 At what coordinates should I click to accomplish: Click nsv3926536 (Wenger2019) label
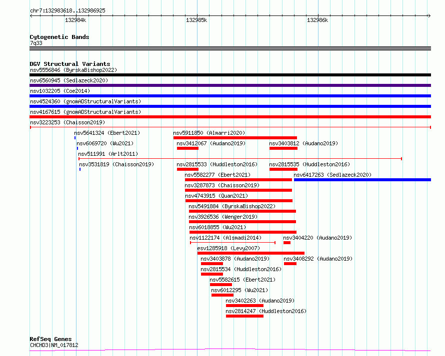223,217
